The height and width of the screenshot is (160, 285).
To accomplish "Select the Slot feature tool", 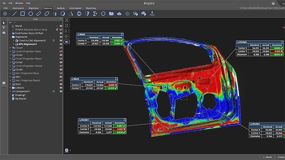I will [x=39, y=14].
